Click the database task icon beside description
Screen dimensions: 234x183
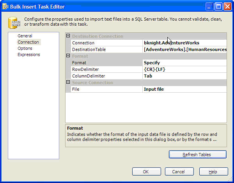[x=15, y=23]
